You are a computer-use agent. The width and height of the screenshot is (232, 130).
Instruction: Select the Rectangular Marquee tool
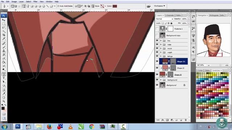click(4, 24)
